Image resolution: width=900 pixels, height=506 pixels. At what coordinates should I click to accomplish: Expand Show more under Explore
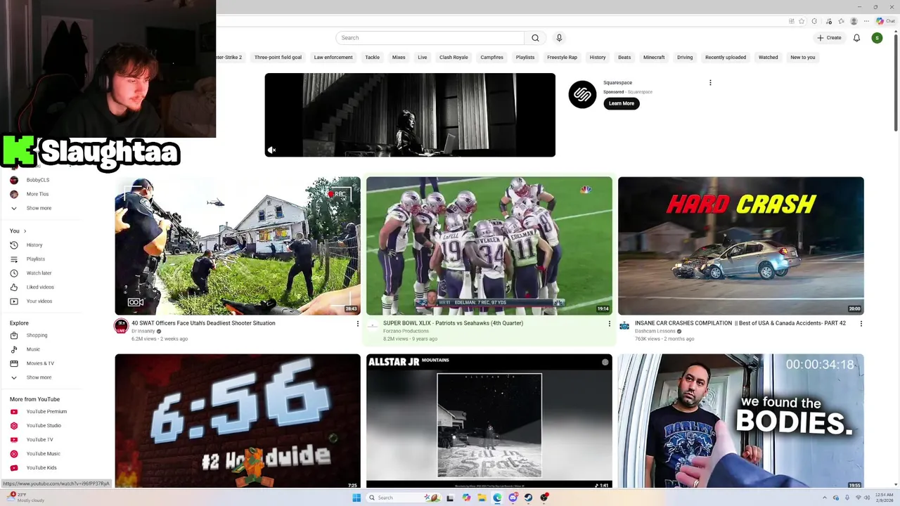point(39,377)
